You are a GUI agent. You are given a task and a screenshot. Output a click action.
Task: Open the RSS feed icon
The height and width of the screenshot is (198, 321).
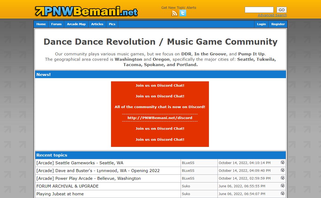pos(174,13)
